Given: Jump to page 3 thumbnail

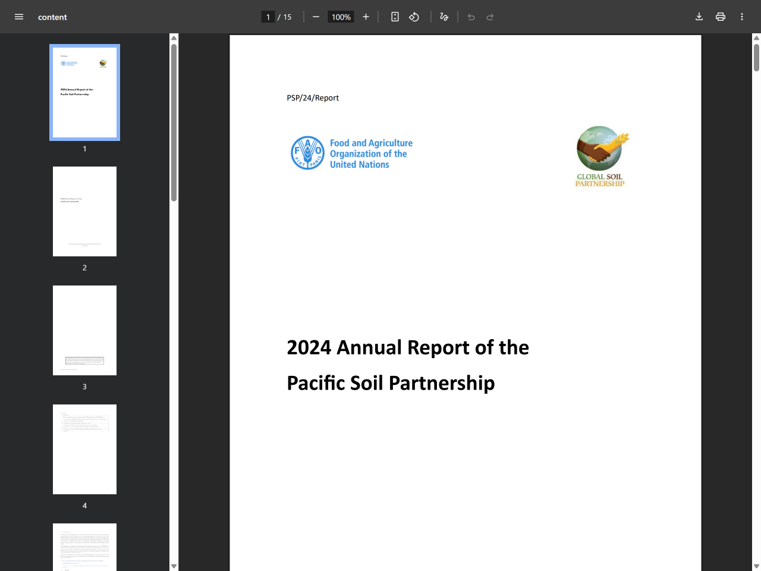Looking at the screenshot, I should 84,330.
